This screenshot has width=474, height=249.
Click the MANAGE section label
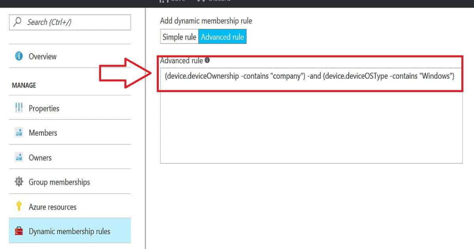[x=24, y=85]
